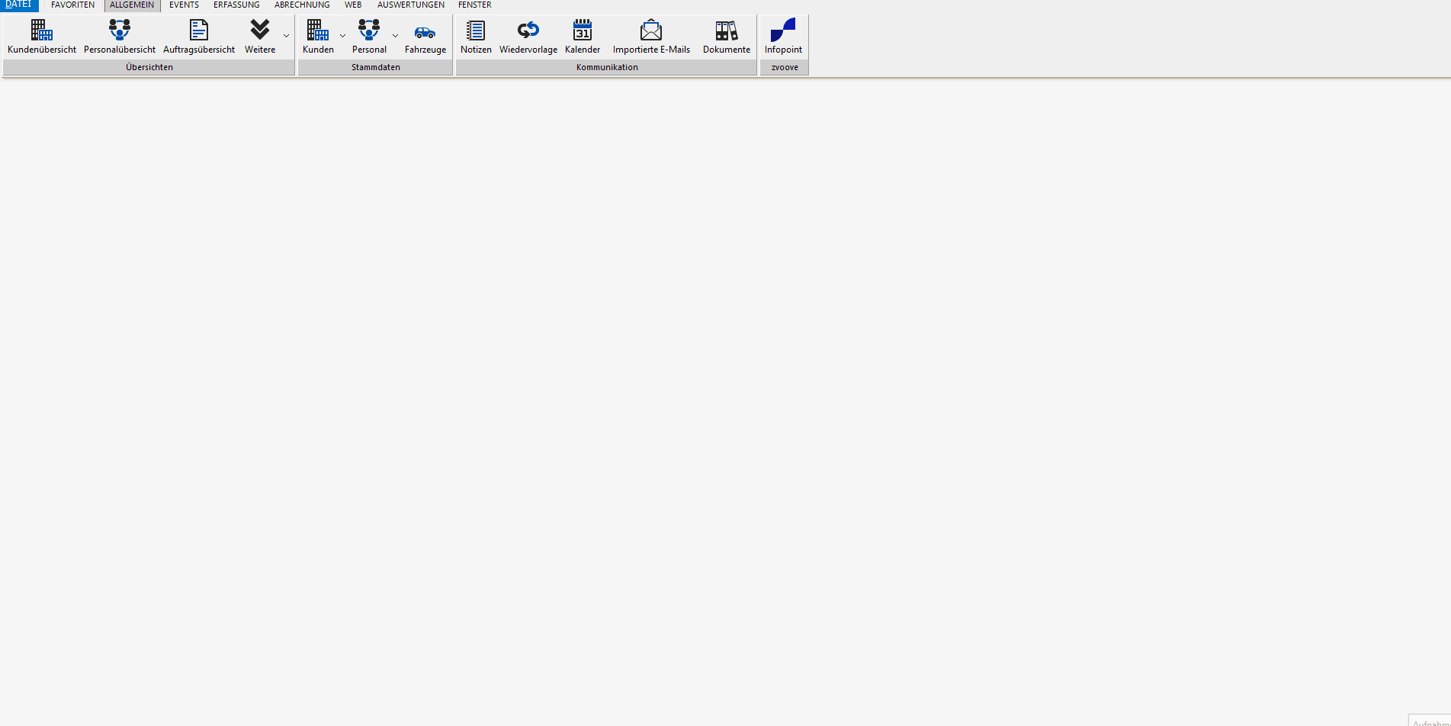Screen dimensions: 1451x726
Task: Switch to the AUSWERTUNGEN tab
Action: click(410, 5)
